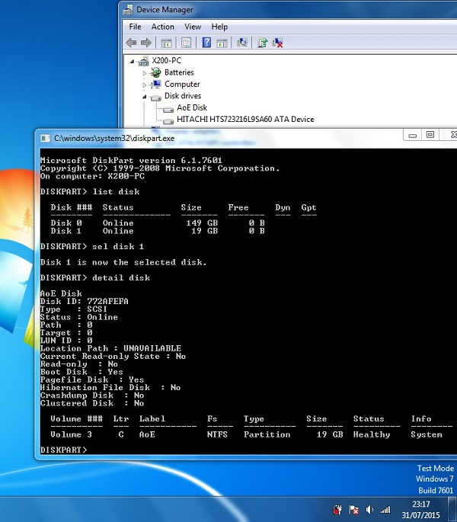Click the power plug tray icon
The image size is (457, 522).
click(337, 509)
